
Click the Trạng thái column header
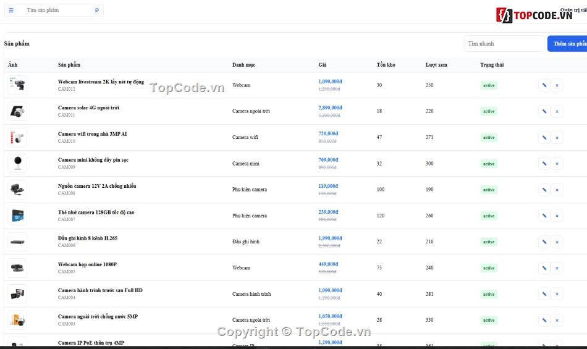coord(492,65)
